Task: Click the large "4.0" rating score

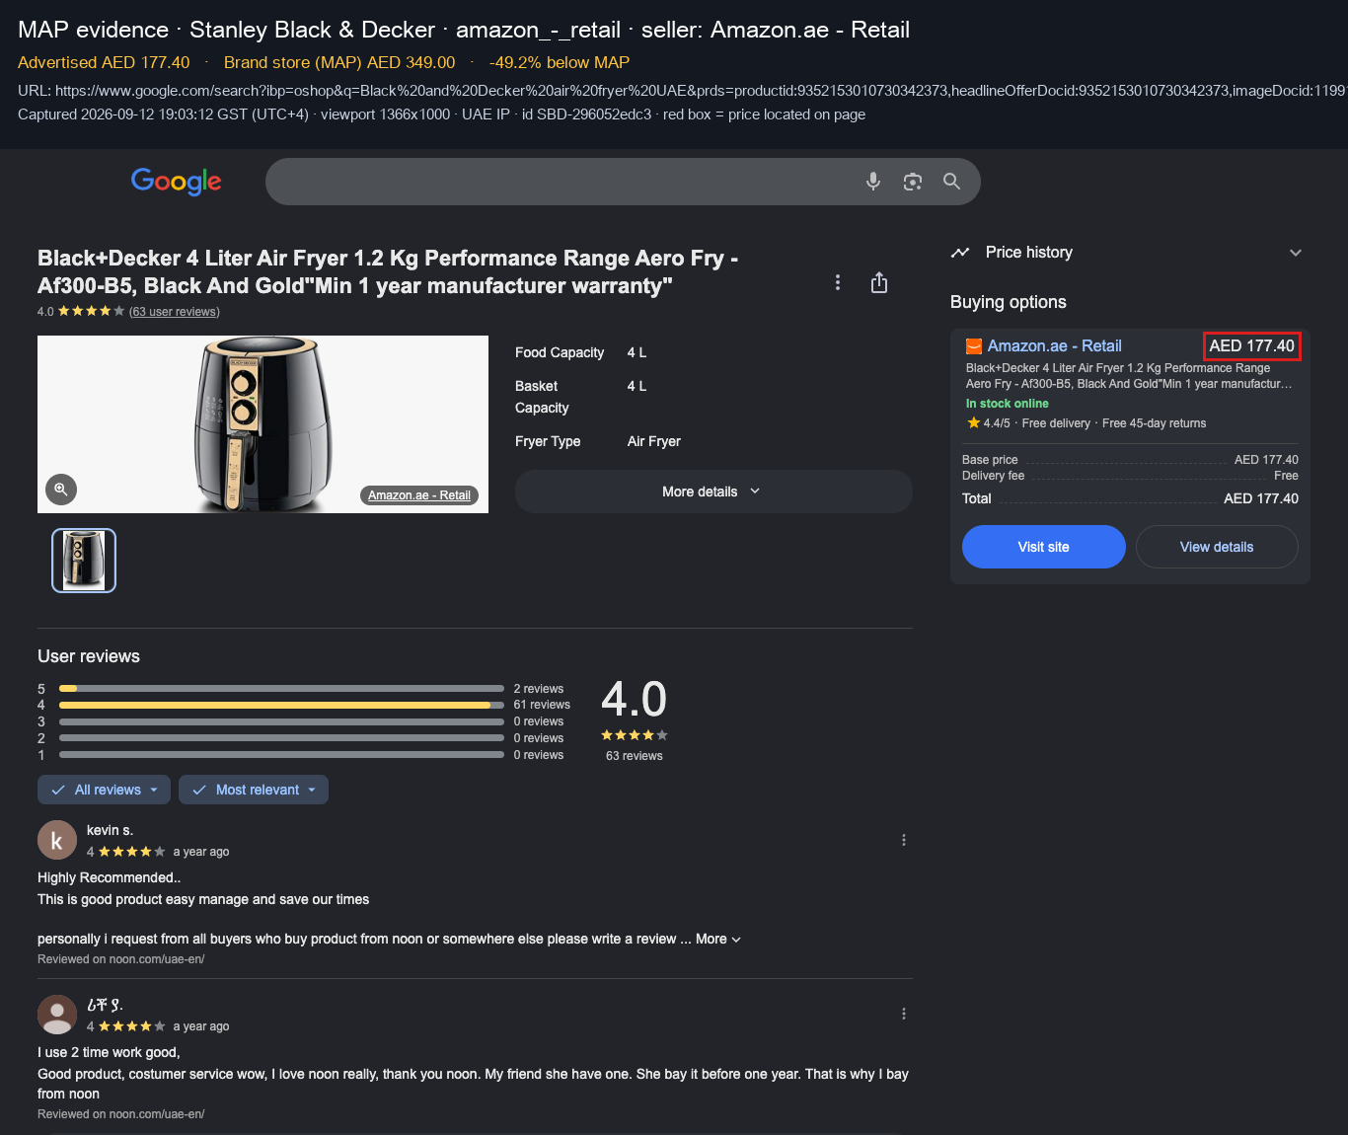Action: point(635,700)
